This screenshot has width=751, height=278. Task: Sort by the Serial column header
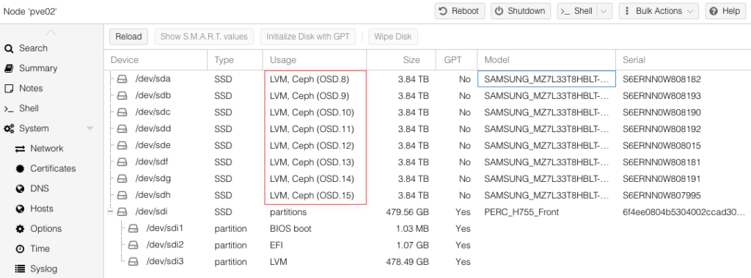[684, 60]
